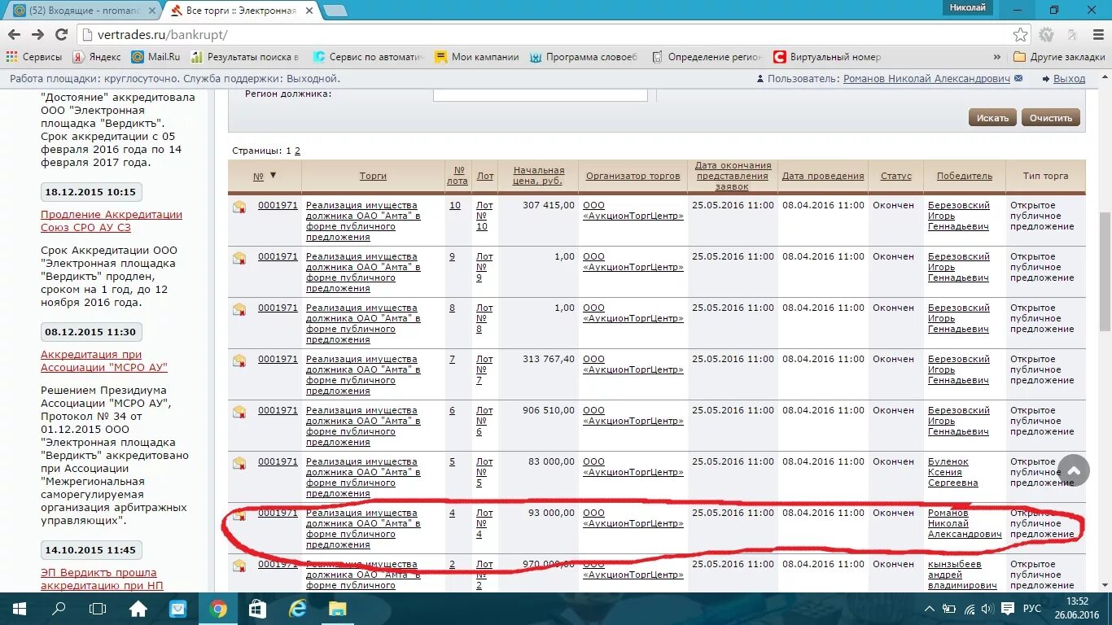Open user profile Романов Николай Александрович
The image size is (1112, 625).
coord(926,79)
